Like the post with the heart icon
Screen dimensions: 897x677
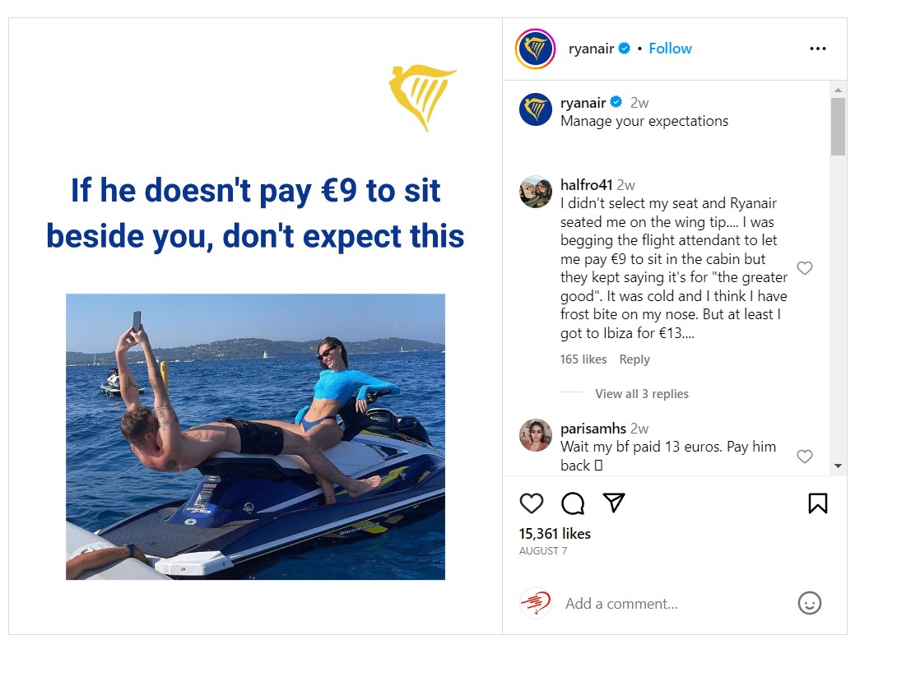[x=531, y=503]
